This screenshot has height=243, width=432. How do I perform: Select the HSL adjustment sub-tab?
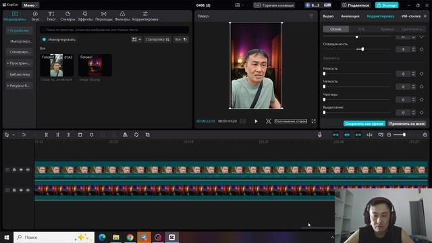click(362, 29)
